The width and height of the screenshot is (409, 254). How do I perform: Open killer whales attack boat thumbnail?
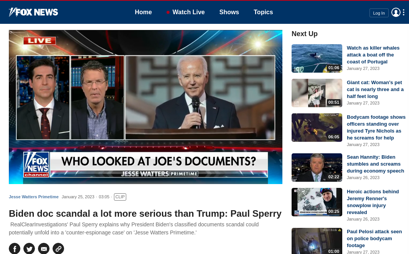click(x=317, y=58)
